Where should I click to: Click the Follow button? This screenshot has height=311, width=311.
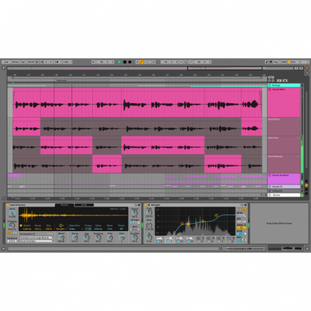click(16, 62)
